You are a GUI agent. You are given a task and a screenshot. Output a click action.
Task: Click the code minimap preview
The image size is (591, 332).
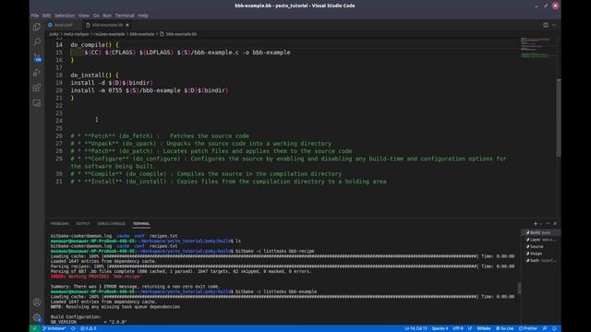[x=537, y=48]
